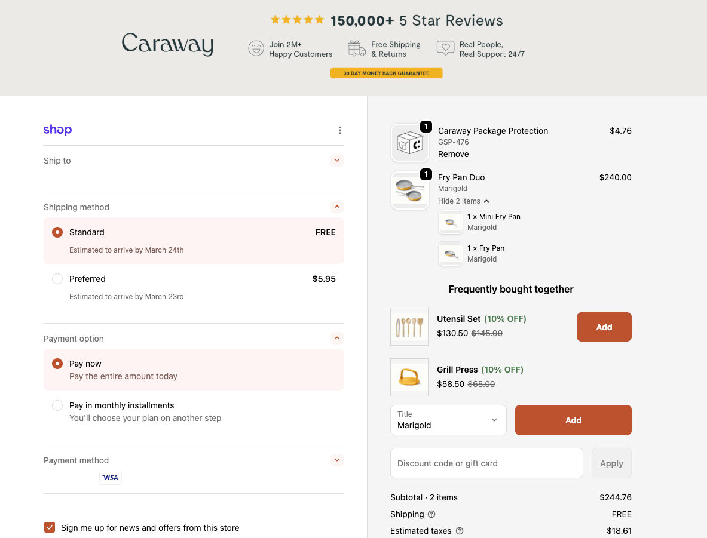707x538 pixels.
Task: Click the Caraway logo
Action: (167, 44)
